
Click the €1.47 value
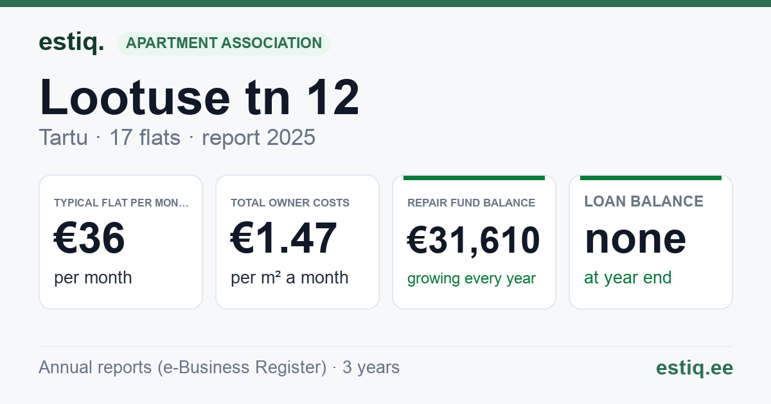tap(283, 238)
